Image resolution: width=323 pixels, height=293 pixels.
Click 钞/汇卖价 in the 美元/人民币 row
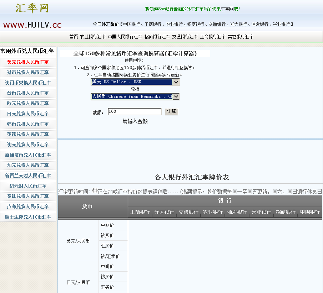pos(110,256)
